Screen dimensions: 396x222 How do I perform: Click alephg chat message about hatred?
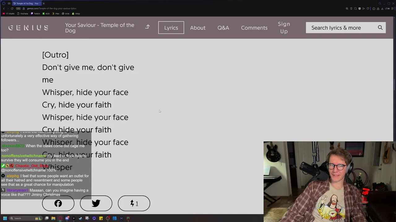point(45,180)
